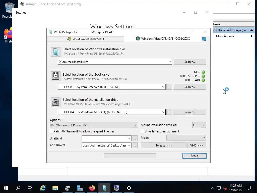Open the disk tool icon in the taskbar

(67, 188)
